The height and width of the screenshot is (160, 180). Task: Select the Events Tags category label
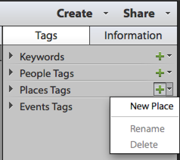coord(46,107)
